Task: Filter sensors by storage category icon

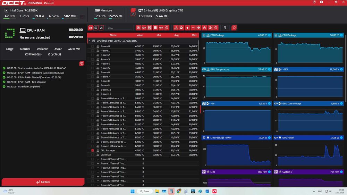Action: coord(155,28)
